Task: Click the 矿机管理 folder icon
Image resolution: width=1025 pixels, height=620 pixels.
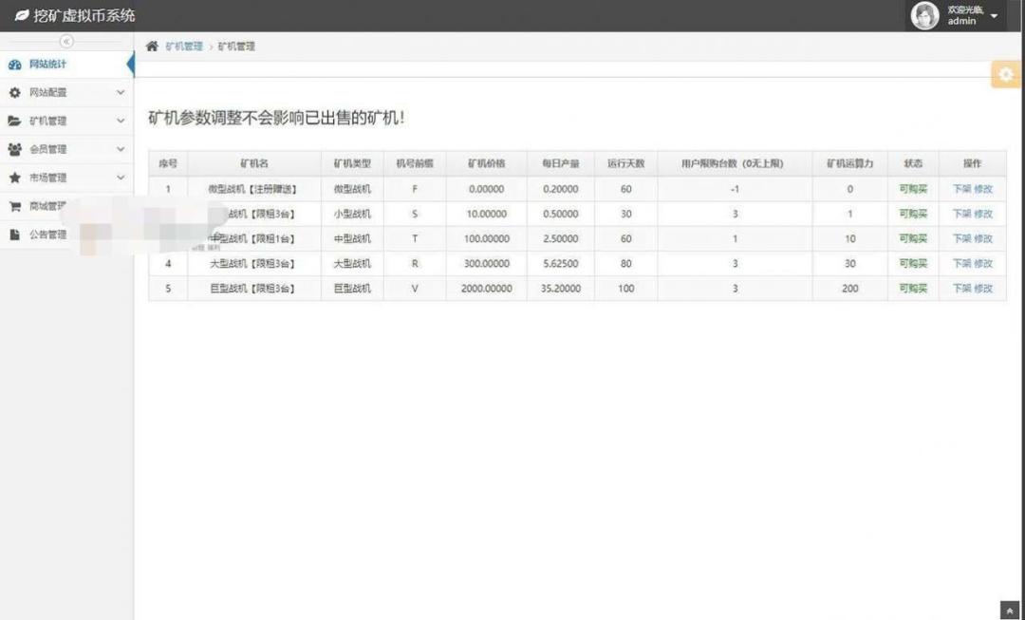Action: [x=14, y=121]
